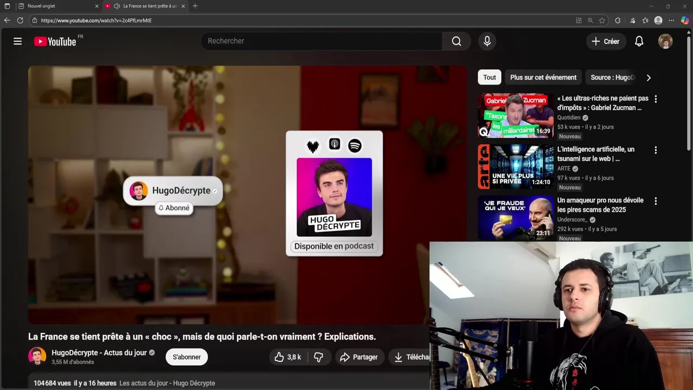The image size is (693, 390).
Task: Add this page to favorites star
Action: pos(602,21)
